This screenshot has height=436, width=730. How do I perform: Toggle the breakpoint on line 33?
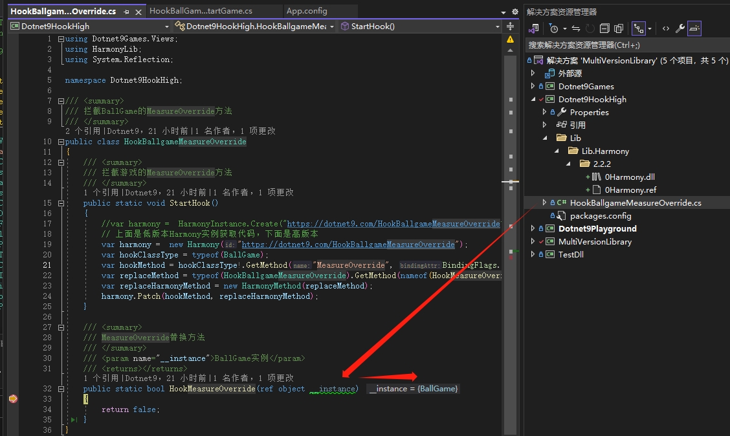click(13, 398)
